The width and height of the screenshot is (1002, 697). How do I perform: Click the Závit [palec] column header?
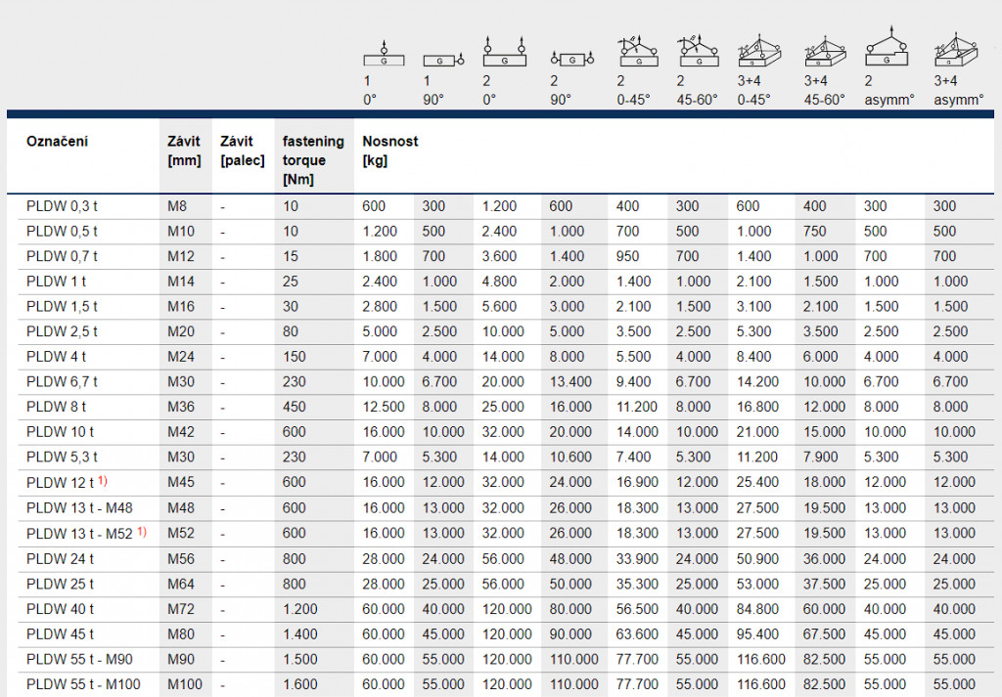pos(243,151)
